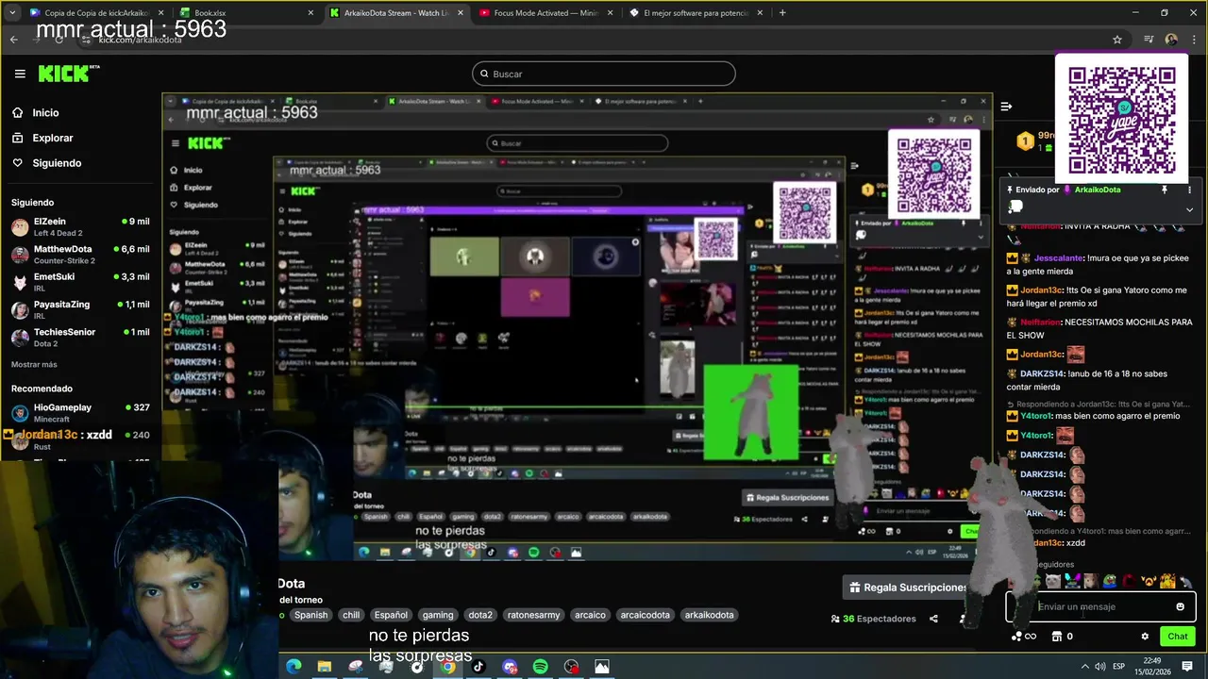This screenshot has height=679, width=1208.
Task: Bookmark this page with the star icon
Action: tap(1117, 40)
